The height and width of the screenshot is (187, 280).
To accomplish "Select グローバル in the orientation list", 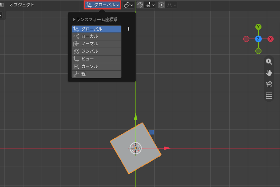I will (x=96, y=29).
